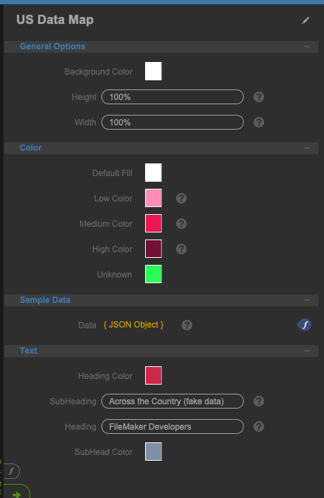Image resolution: width=324 pixels, height=498 pixels.
Task: Click the Height input field
Action: [173, 97]
